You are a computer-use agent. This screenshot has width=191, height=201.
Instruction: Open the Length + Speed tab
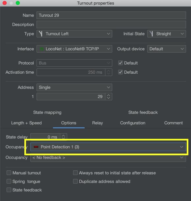[x=26, y=123]
